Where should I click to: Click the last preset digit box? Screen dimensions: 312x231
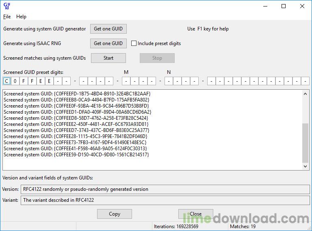click(x=305, y=81)
